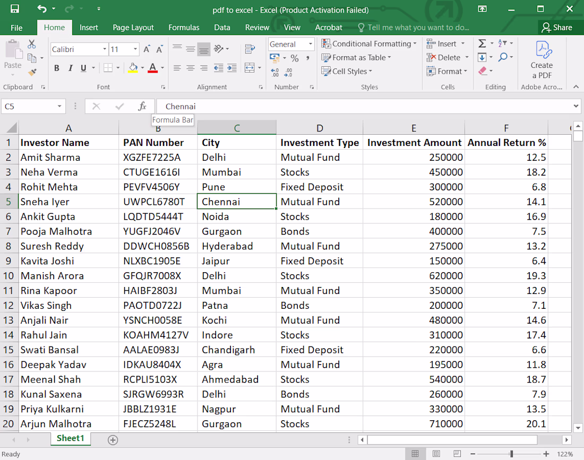This screenshot has width=584, height=460.
Task: Open the Formulas ribbon tab
Action: click(184, 28)
